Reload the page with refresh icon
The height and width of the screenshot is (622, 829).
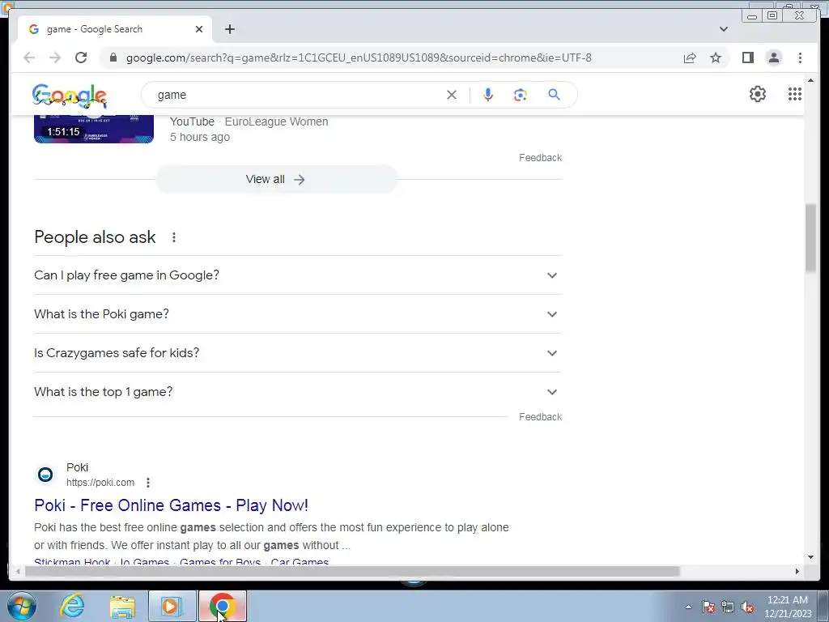tap(81, 58)
